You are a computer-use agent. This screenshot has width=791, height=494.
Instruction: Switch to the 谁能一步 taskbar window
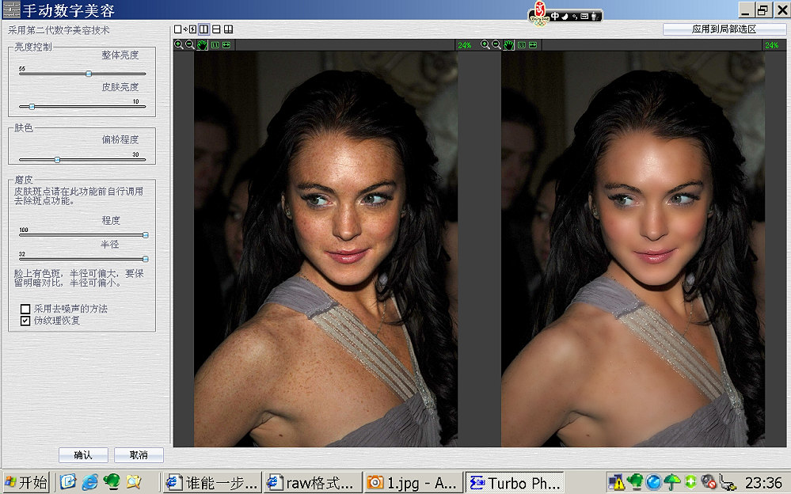tap(212, 482)
